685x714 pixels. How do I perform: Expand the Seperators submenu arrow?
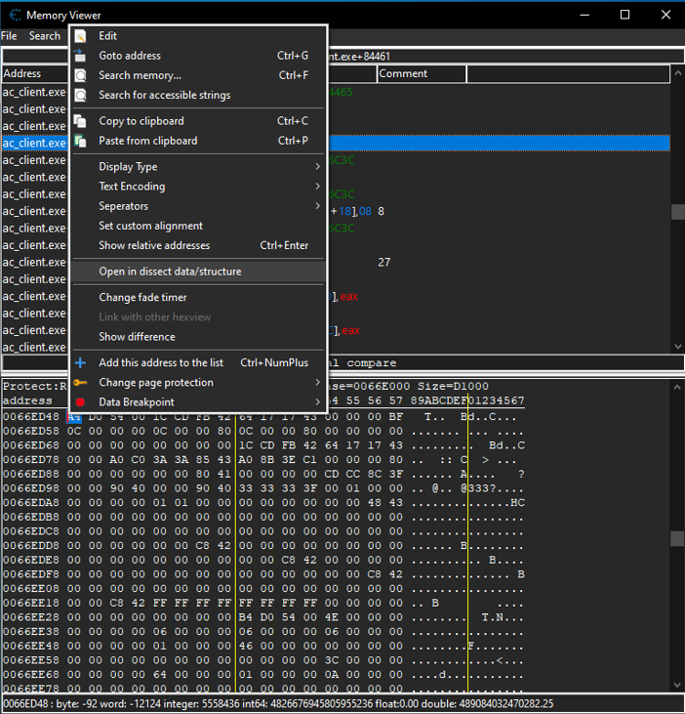[317, 206]
